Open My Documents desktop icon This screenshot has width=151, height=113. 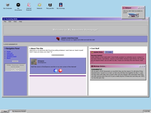(x=18, y=7)
